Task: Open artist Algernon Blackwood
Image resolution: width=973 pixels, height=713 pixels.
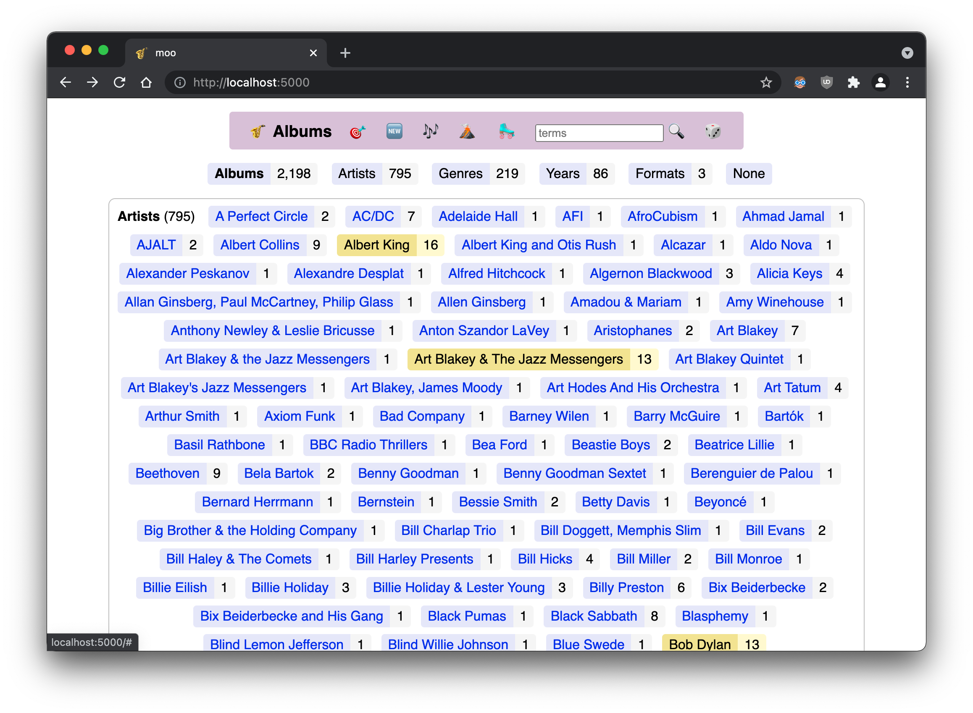Action: 651,273
